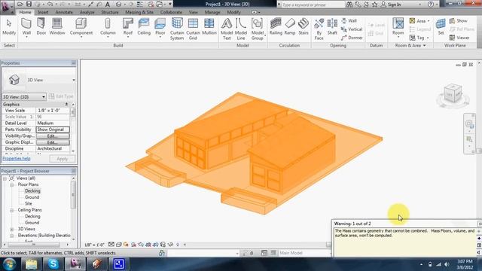Open the Site floor plan
This screenshot has height=271, width=482.
[x=29, y=203]
